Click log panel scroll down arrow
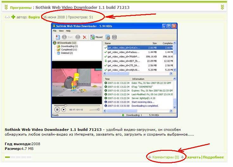This screenshot has width=233, height=167. click(x=175, y=107)
